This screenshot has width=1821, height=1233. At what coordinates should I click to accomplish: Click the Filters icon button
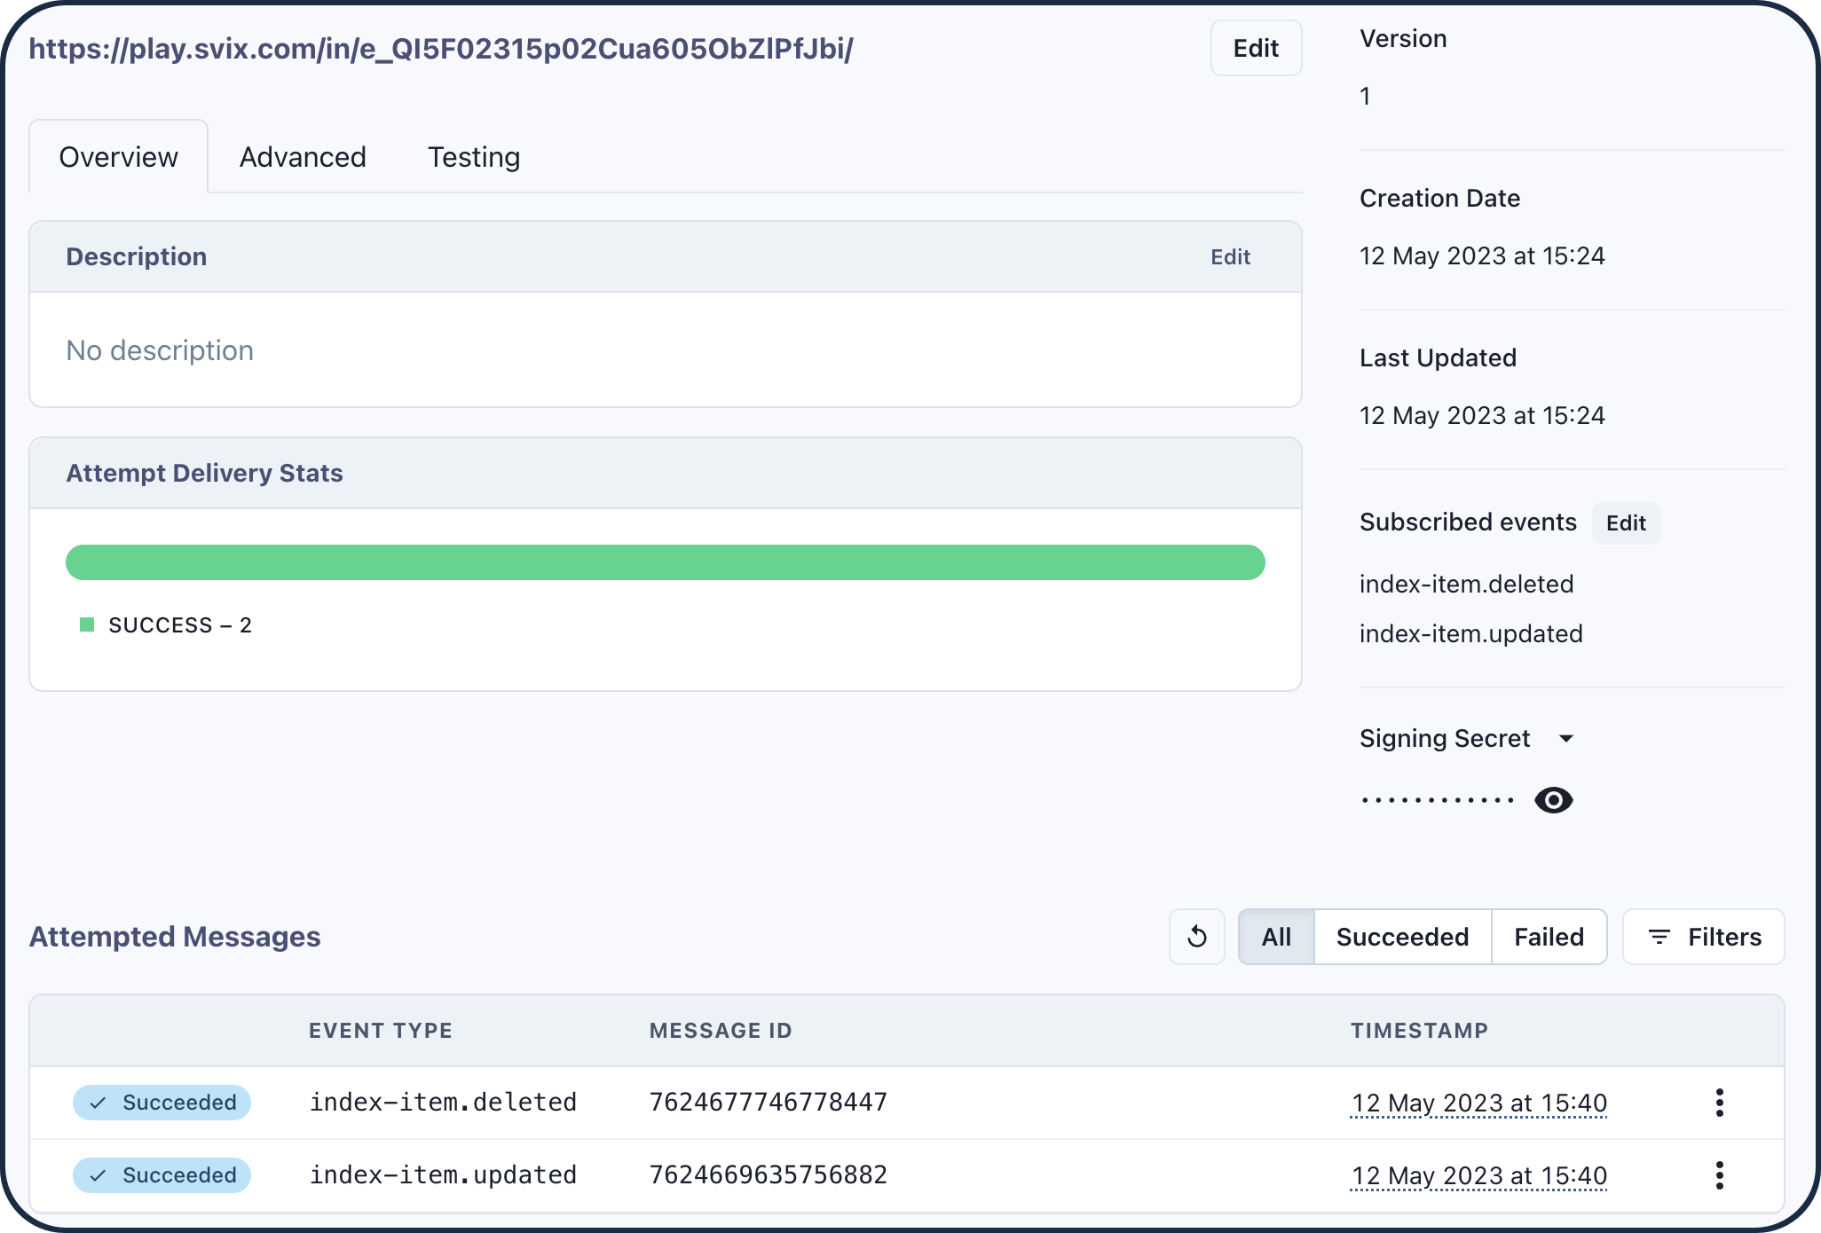[1703, 937]
